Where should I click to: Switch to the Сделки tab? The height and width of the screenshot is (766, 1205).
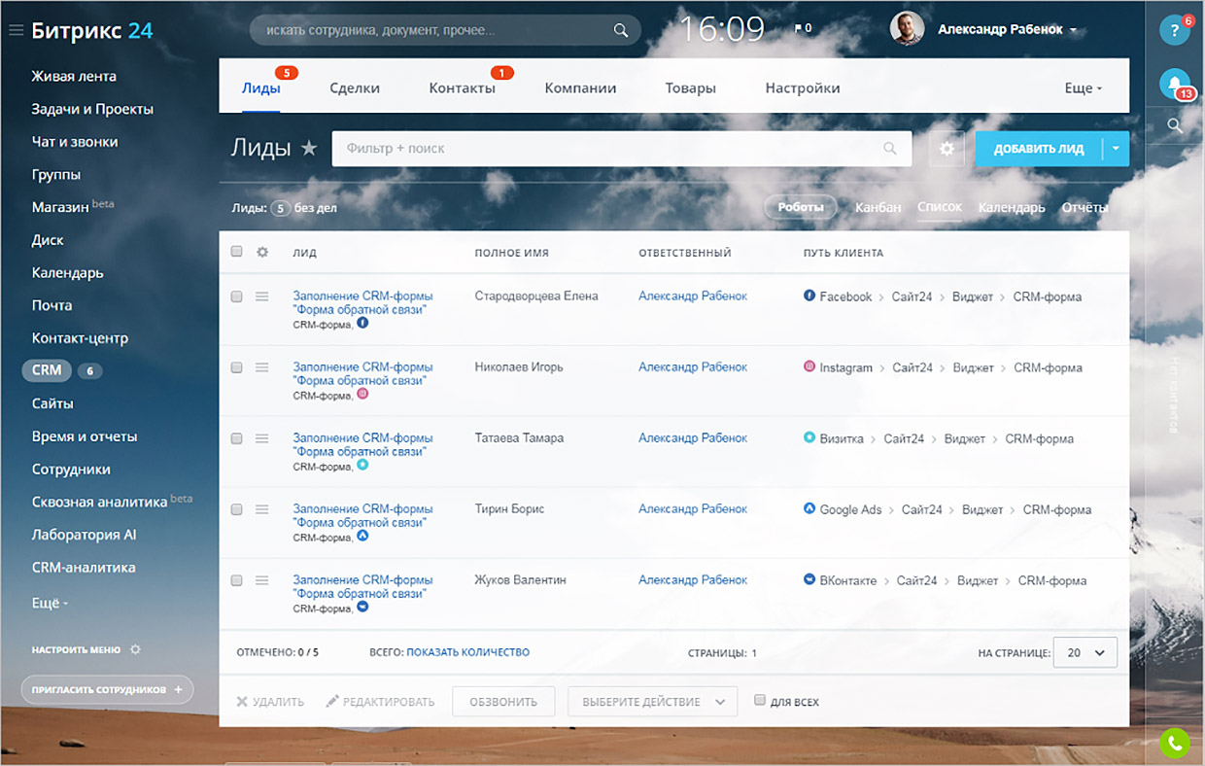point(355,87)
